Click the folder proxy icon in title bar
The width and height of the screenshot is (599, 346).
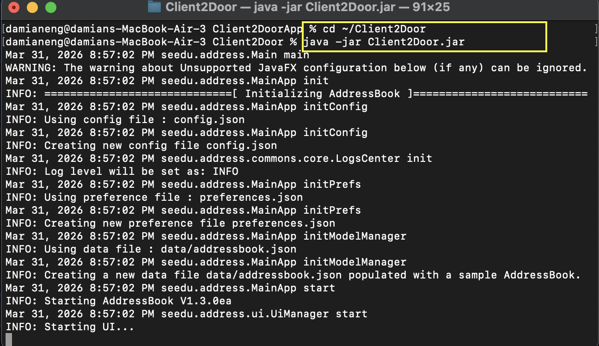click(154, 7)
